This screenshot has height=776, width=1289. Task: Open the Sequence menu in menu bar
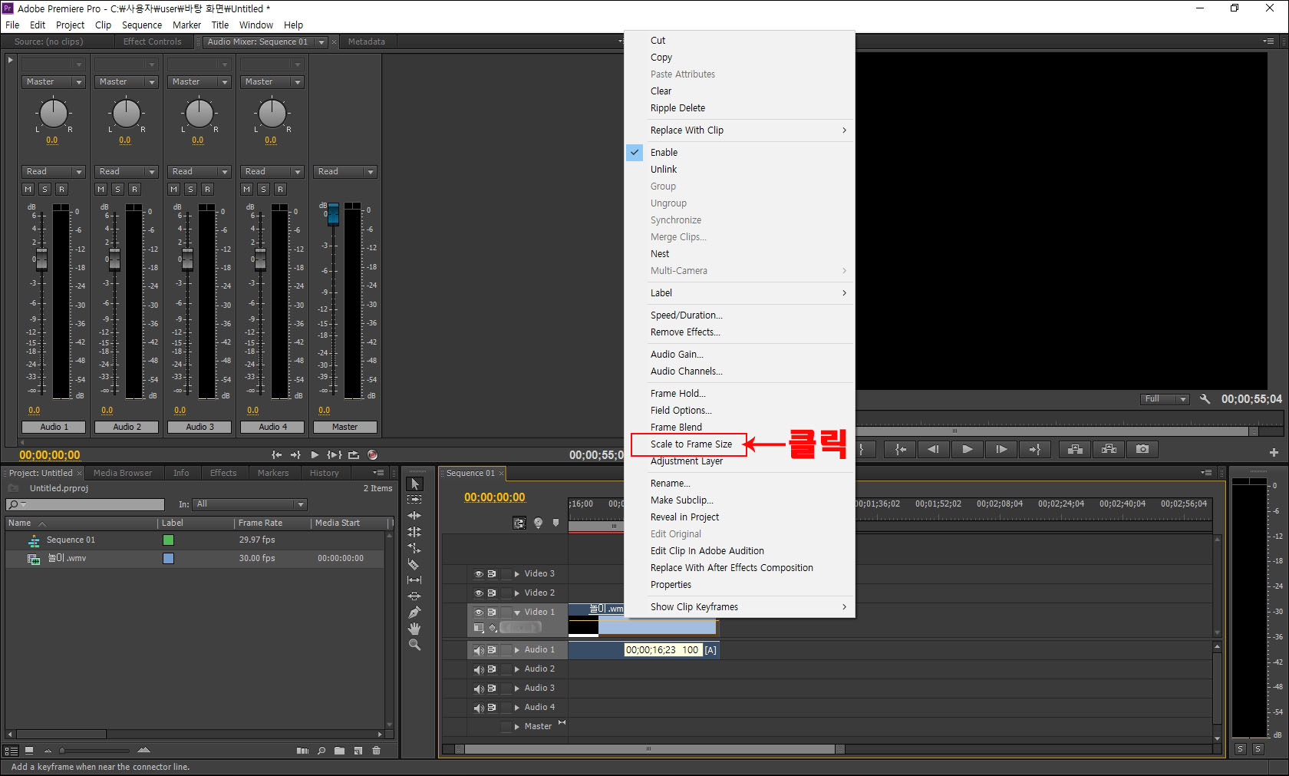click(x=142, y=25)
